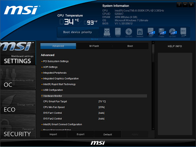Click the Advanced section heading text
196x147 pixels.
point(47,55)
